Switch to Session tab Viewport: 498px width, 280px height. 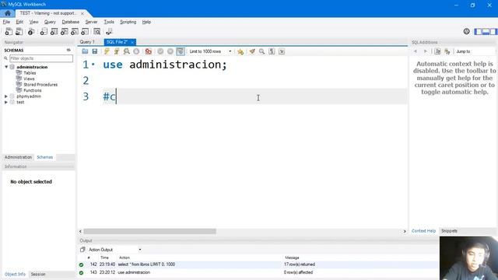[x=38, y=274]
